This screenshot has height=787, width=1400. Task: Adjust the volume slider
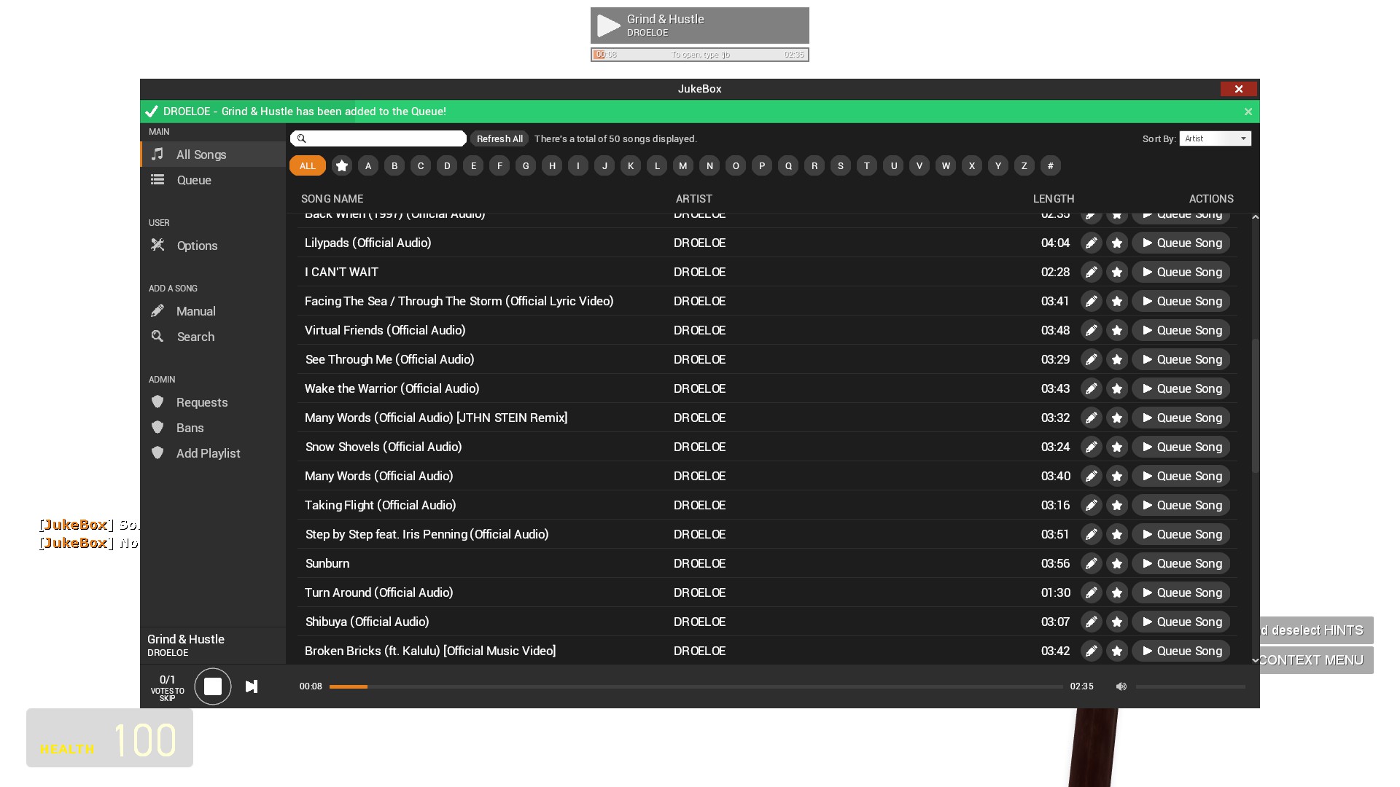(x=1190, y=686)
